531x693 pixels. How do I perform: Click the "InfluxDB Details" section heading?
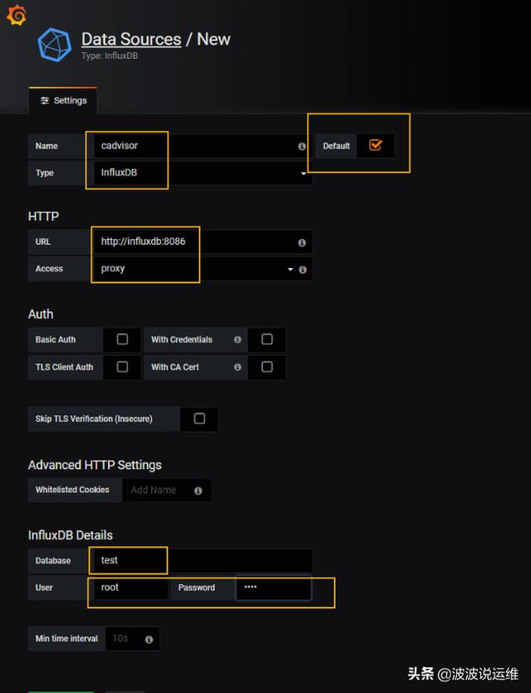(71, 535)
